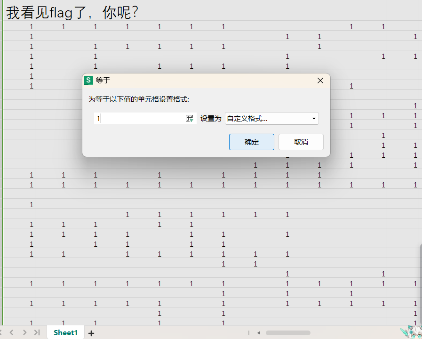Go to next sheet with right arrow
Viewport: 422px width, 339px height.
pos(24,332)
